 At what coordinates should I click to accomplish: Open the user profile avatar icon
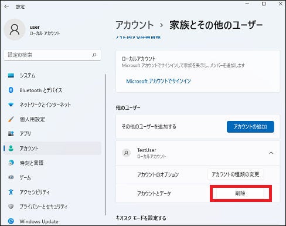15,29
